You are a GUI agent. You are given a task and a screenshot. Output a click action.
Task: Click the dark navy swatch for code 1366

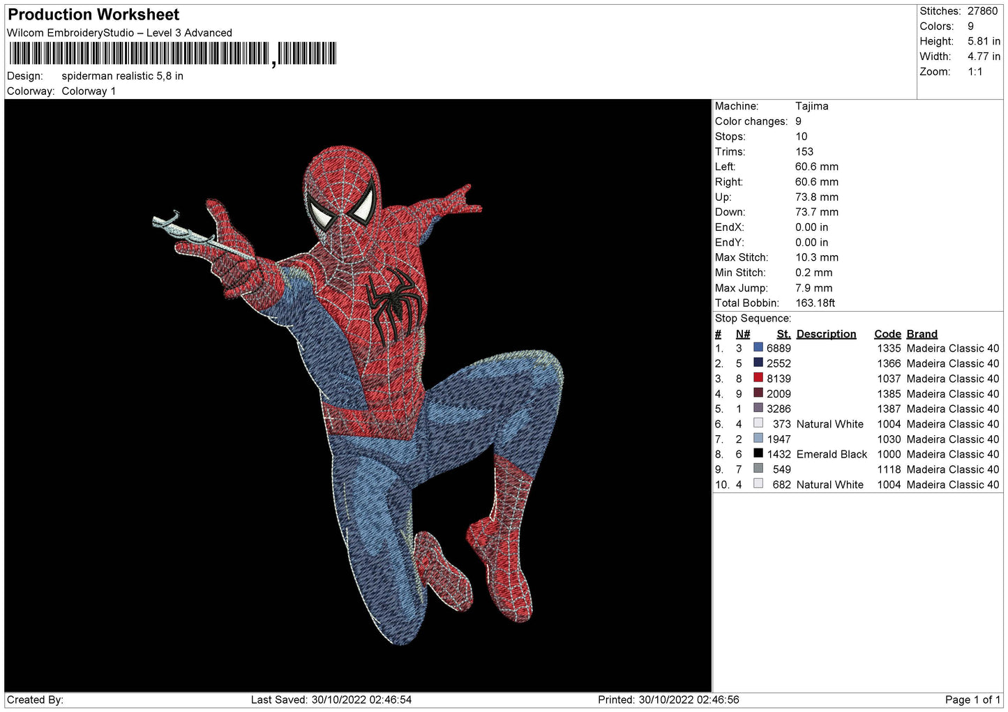pyautogui.click(x=758, y=363)
